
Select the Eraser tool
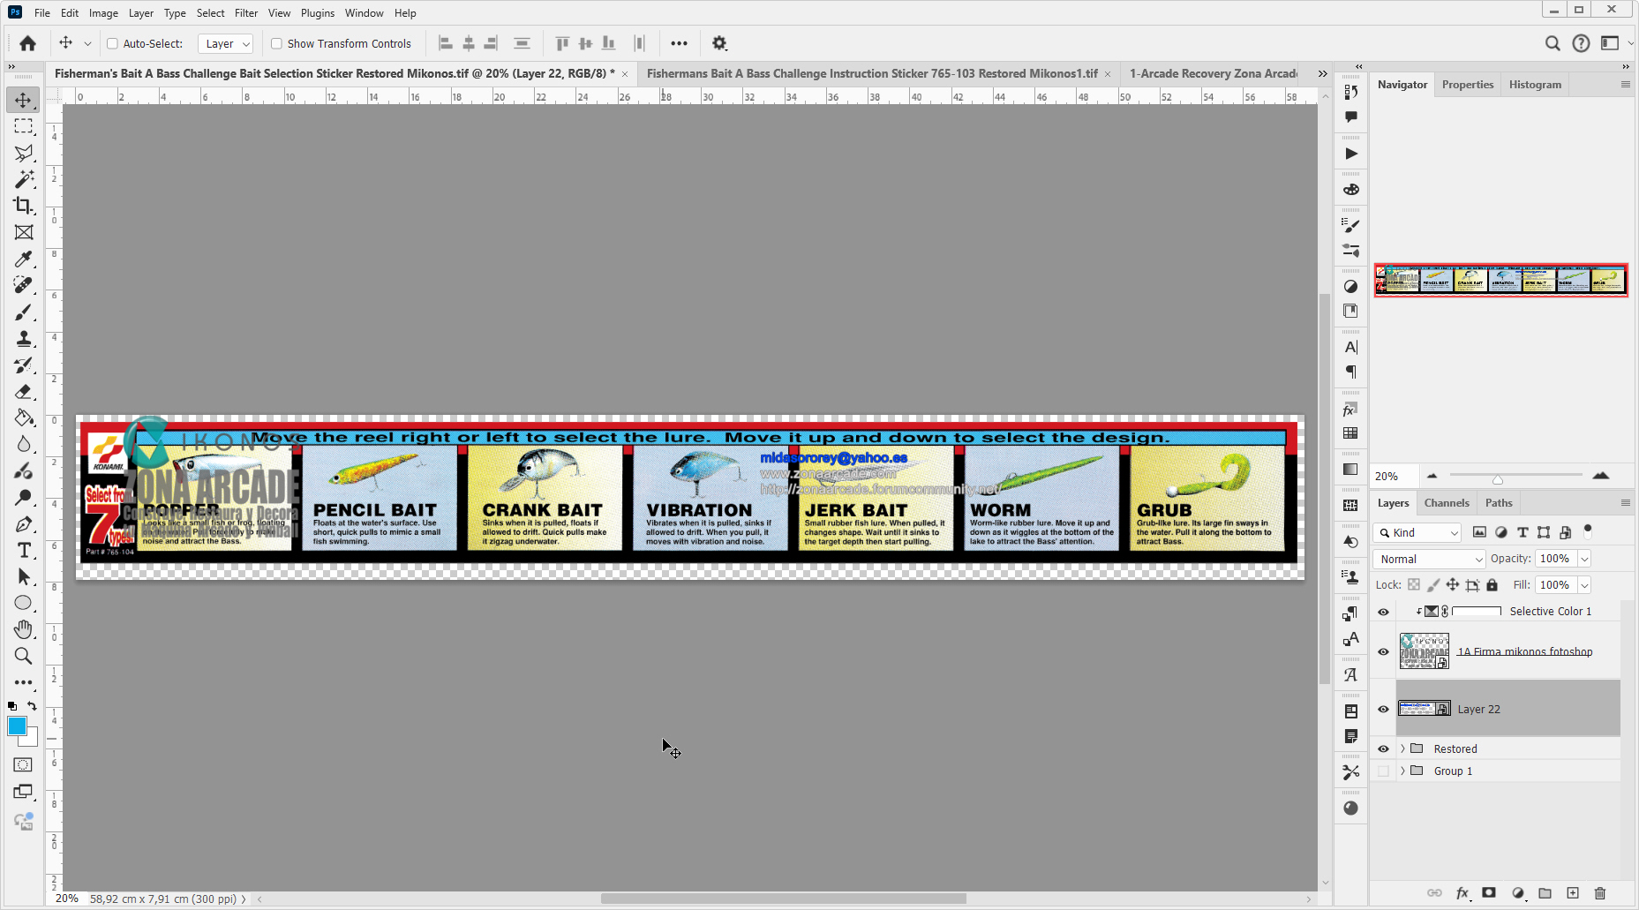[x=24, y=391]
